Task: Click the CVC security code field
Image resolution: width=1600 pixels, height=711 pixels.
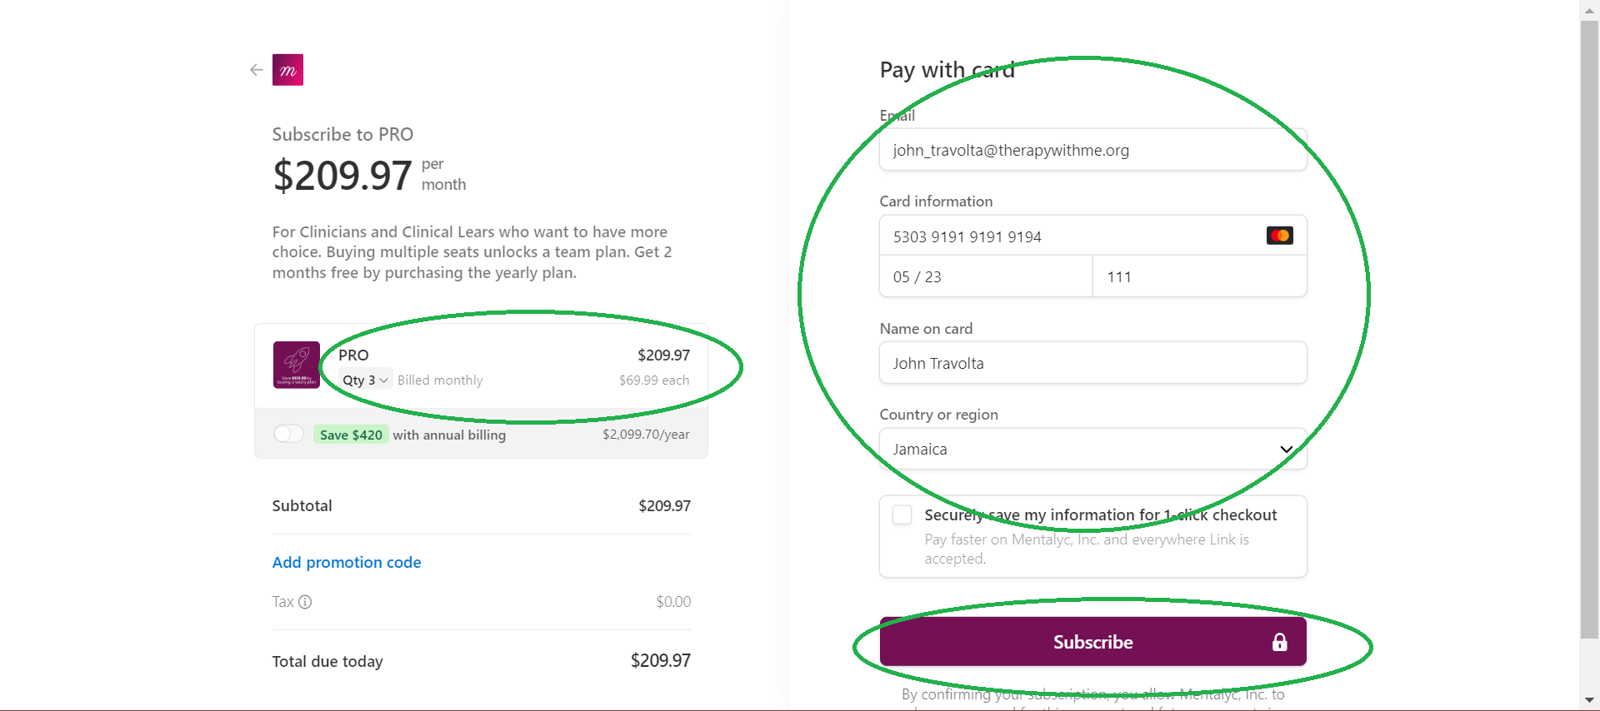Action: (x=1200, y=276)
